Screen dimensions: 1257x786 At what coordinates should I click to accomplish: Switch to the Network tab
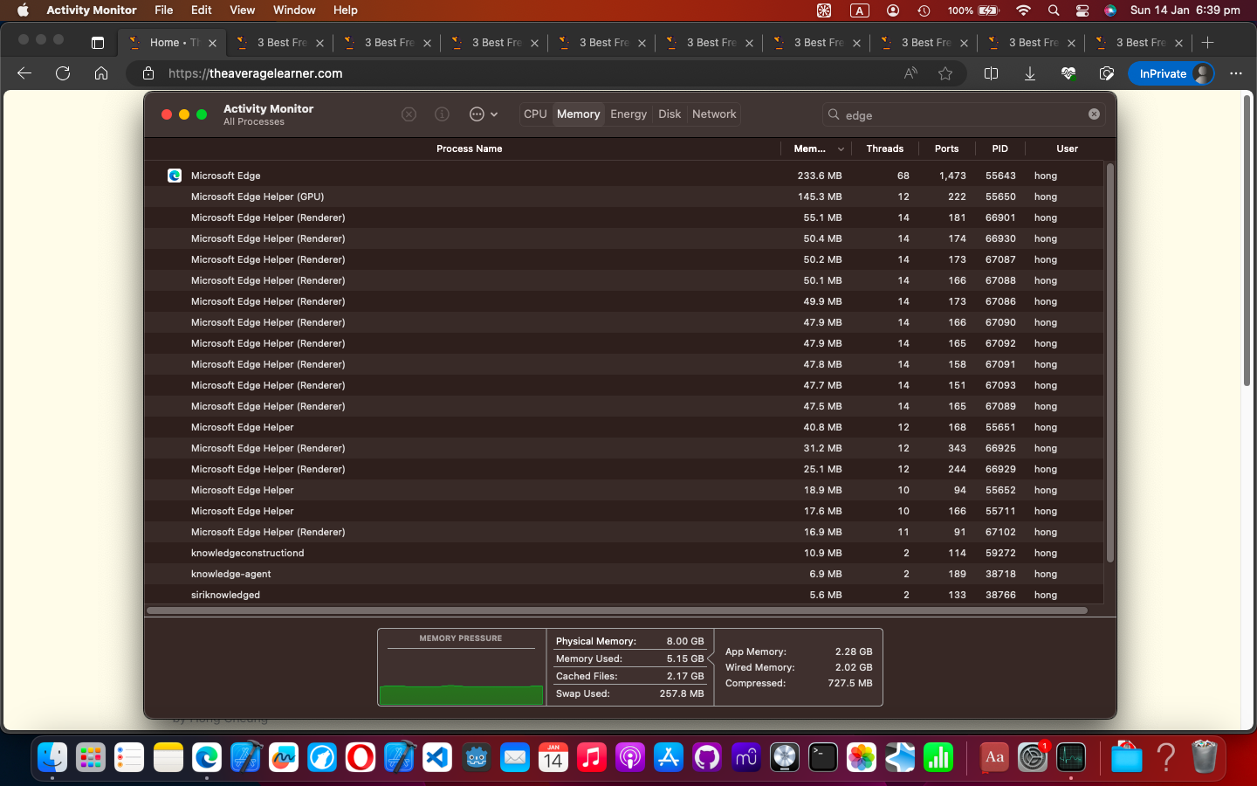pos(714,114)
